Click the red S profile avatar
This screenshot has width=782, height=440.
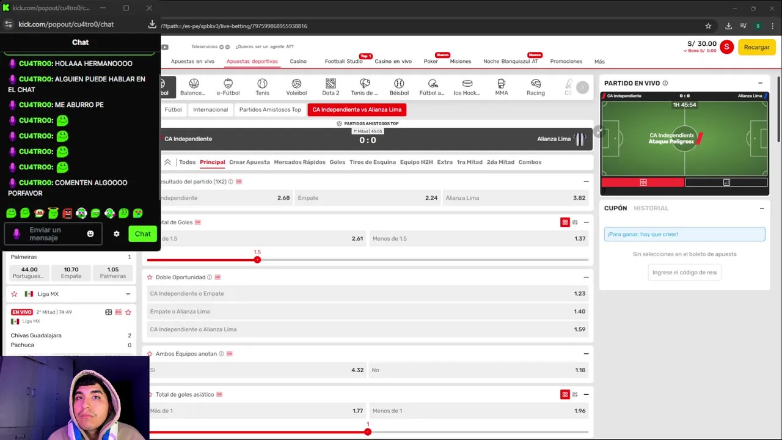coord(726,47)
